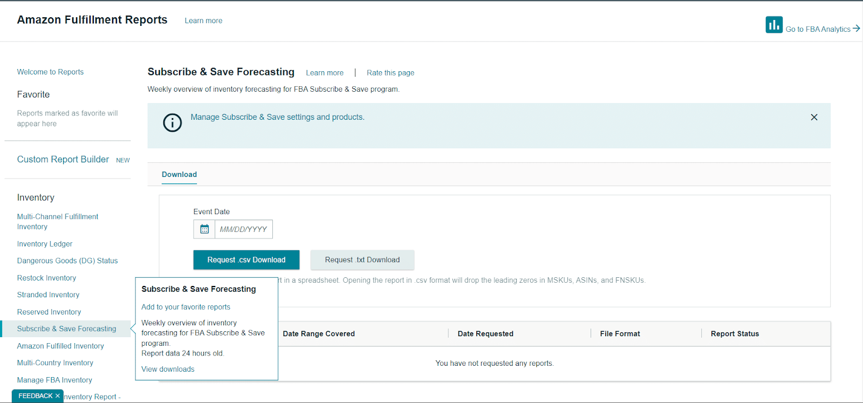863x403 pixels.
Task: Open the Multi-Country Inventory report
Action: (55, 363)
